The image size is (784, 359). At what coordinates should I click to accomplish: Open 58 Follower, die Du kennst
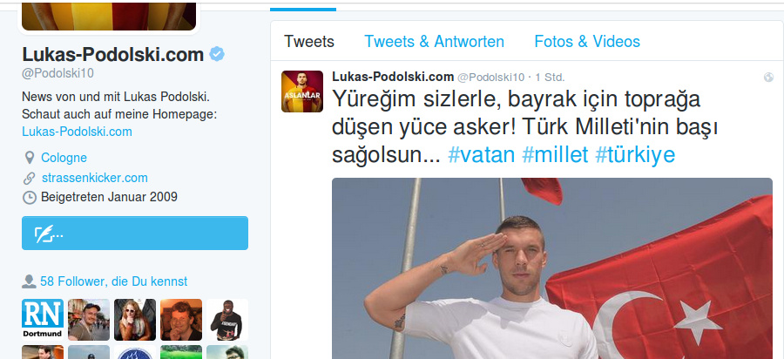(x=113, y=281)
